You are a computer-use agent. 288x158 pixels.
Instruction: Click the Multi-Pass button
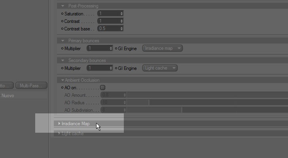coord(31,86)
